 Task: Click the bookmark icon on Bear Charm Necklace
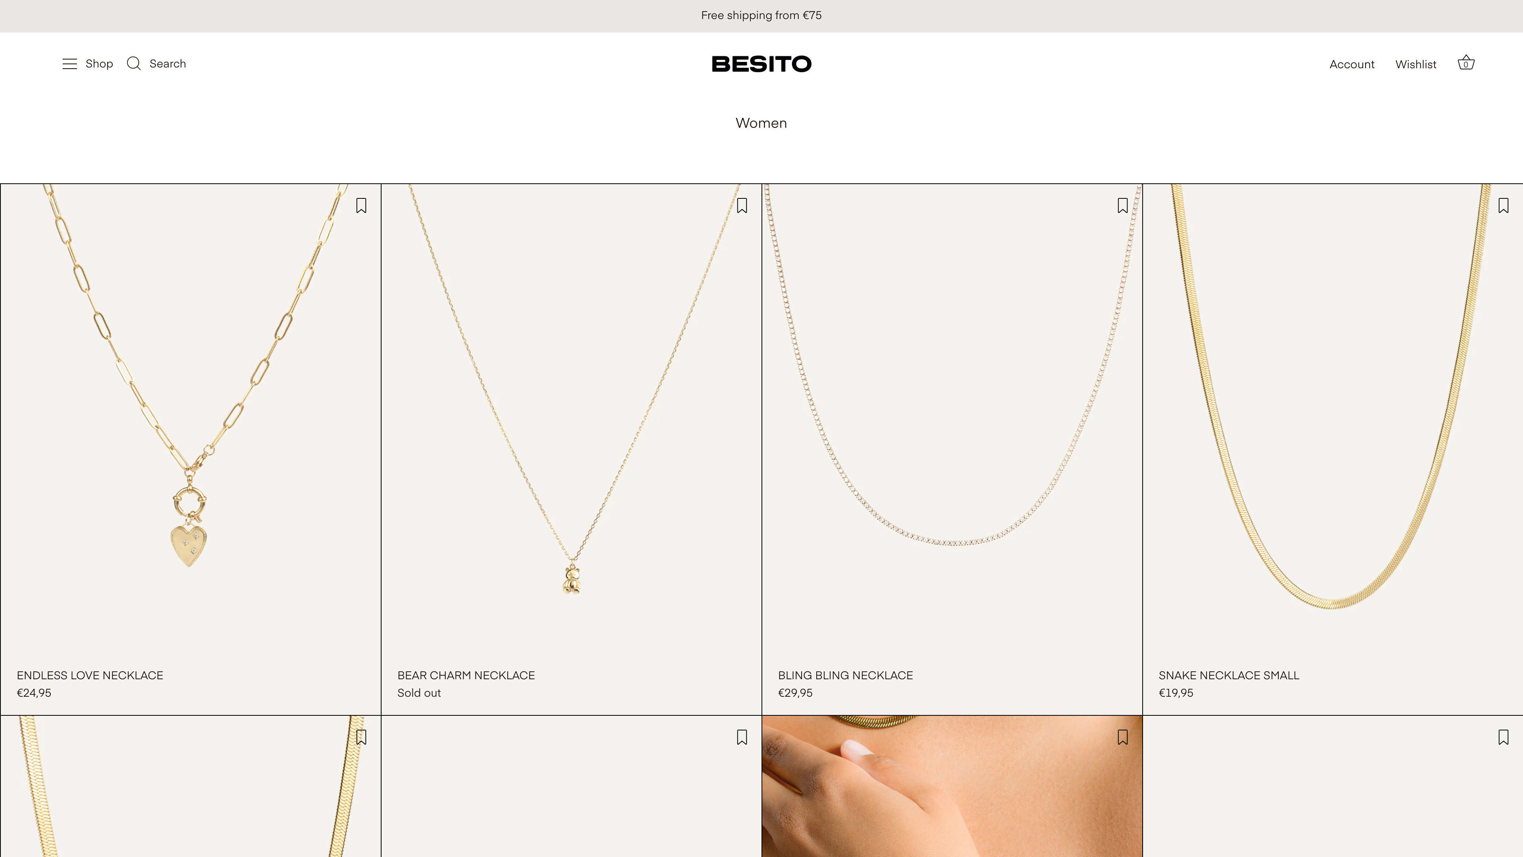[742, 205]
